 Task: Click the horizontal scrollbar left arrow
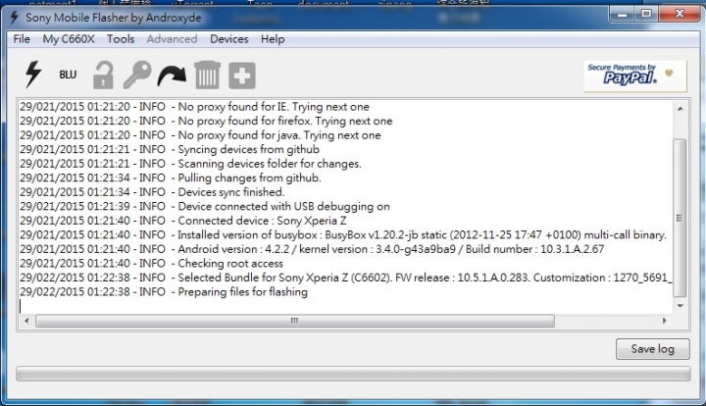pyautogui.click(x=26, y=321)
